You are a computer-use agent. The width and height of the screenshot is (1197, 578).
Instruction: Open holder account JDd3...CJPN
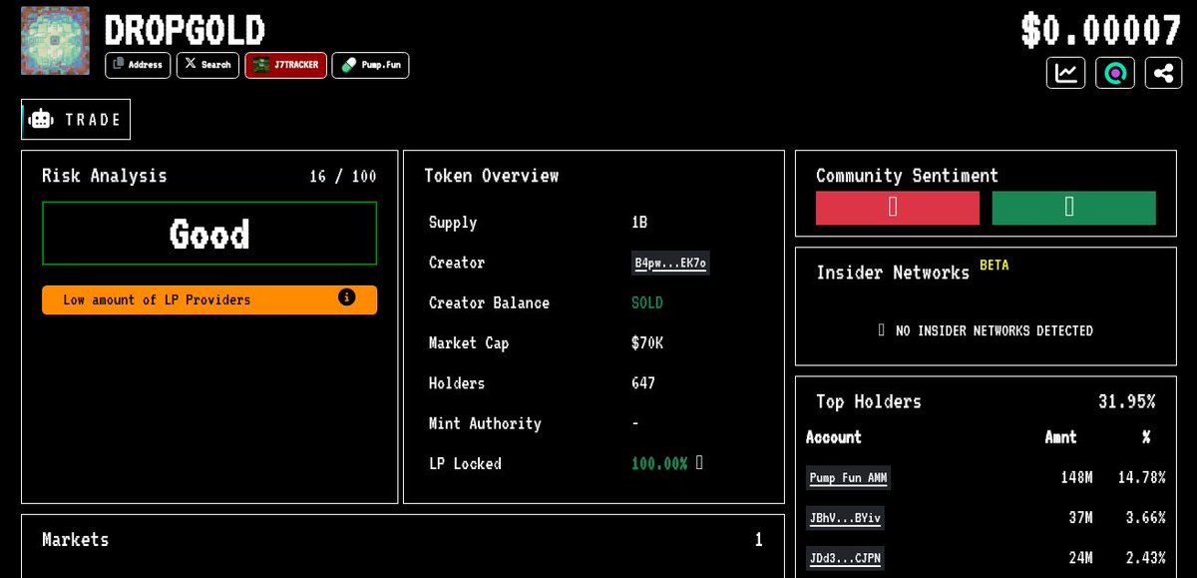pyautogui.click(x=845, y=558)
